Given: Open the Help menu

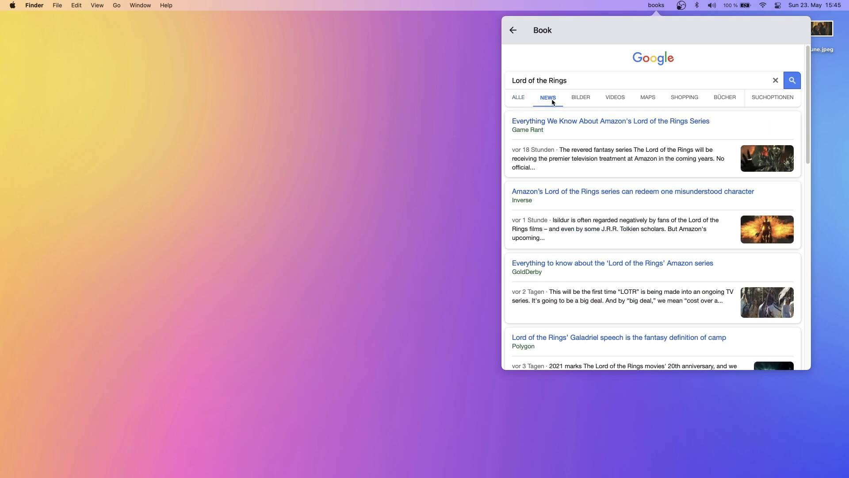Looking at the screenshot, I should tap(166, 5).
